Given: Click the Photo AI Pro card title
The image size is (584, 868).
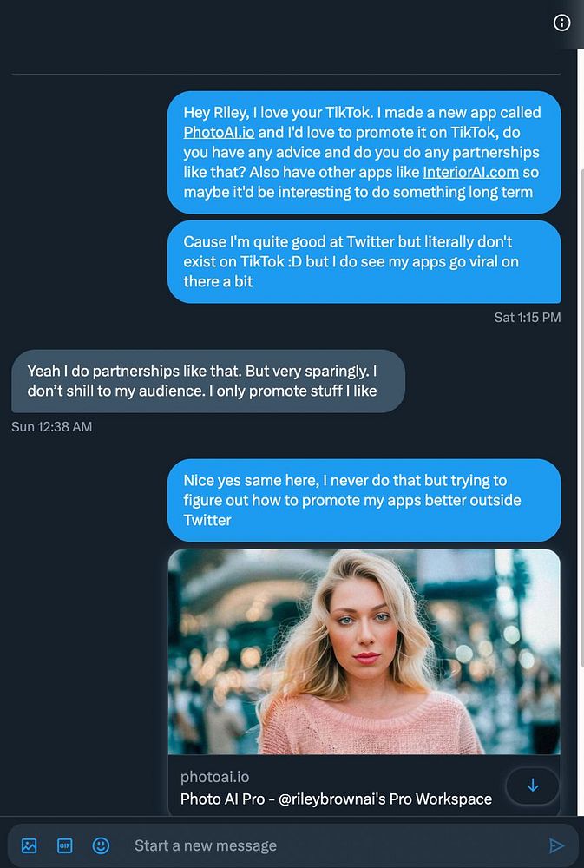Looking at the screenshot, I should [336, 799].
